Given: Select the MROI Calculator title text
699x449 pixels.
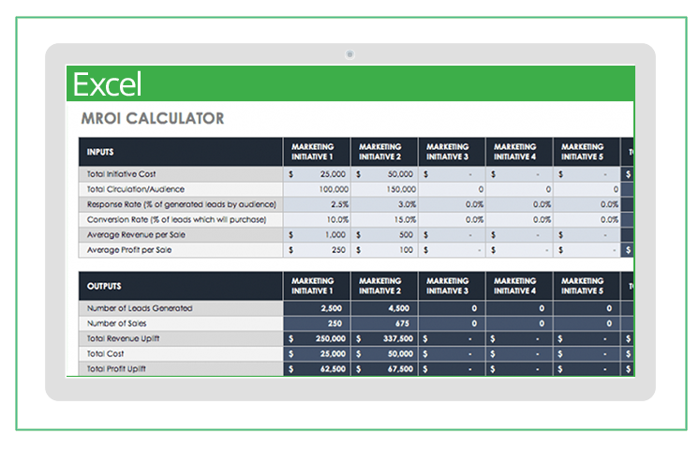Looking at the screenshot, I should [153, 118].
